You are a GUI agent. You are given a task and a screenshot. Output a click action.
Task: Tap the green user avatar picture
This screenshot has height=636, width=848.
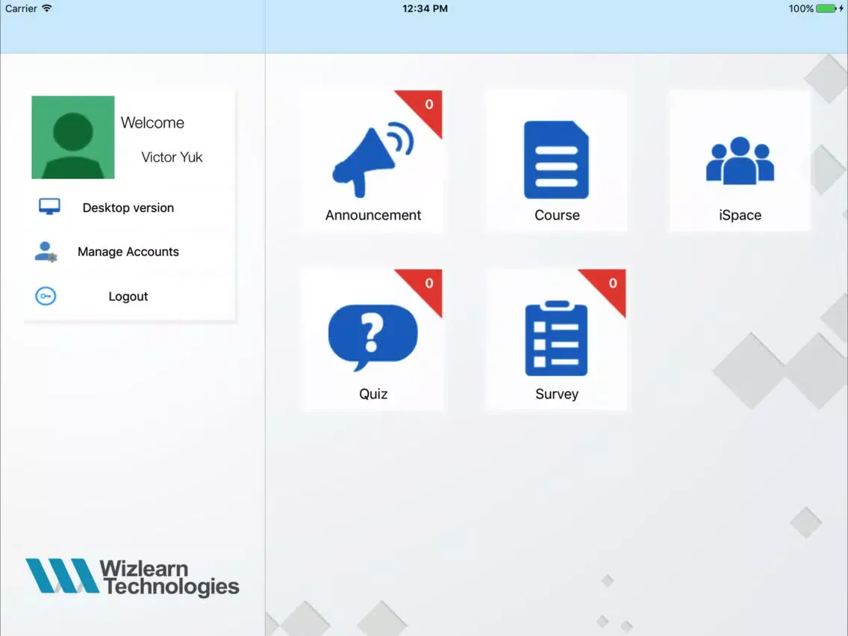pos(73,137)
